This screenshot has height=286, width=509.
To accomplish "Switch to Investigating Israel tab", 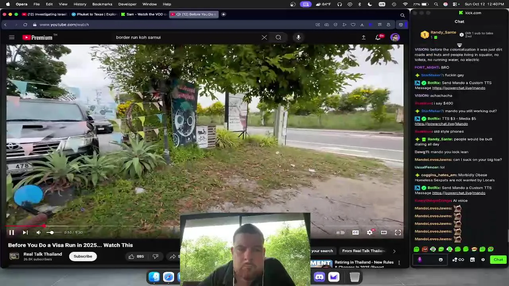I will (45, 14).
